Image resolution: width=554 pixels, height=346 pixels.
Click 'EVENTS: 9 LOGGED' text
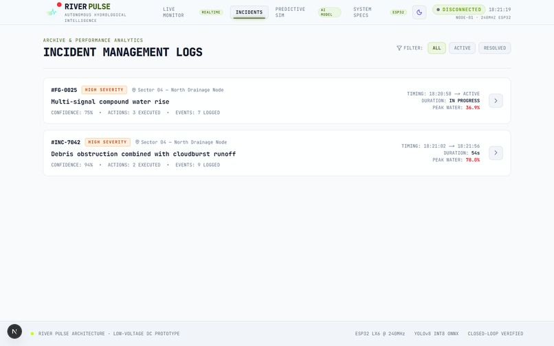(x=197, y=165)
